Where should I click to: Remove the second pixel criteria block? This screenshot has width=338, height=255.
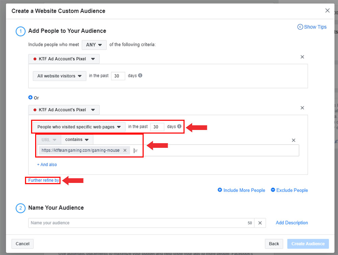pyautogui.click(x=302, y=108)
